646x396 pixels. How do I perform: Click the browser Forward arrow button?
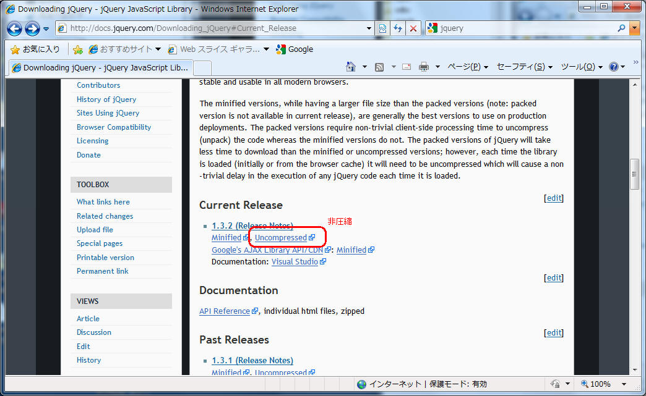(32, 28)
